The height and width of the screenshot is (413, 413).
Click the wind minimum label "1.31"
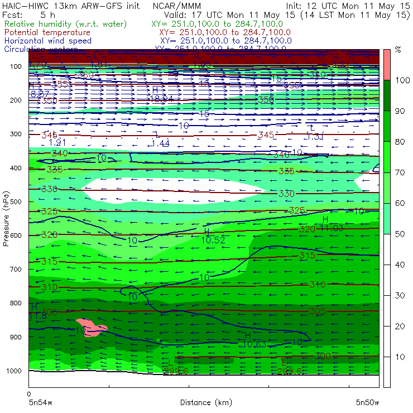pos(315,136)
